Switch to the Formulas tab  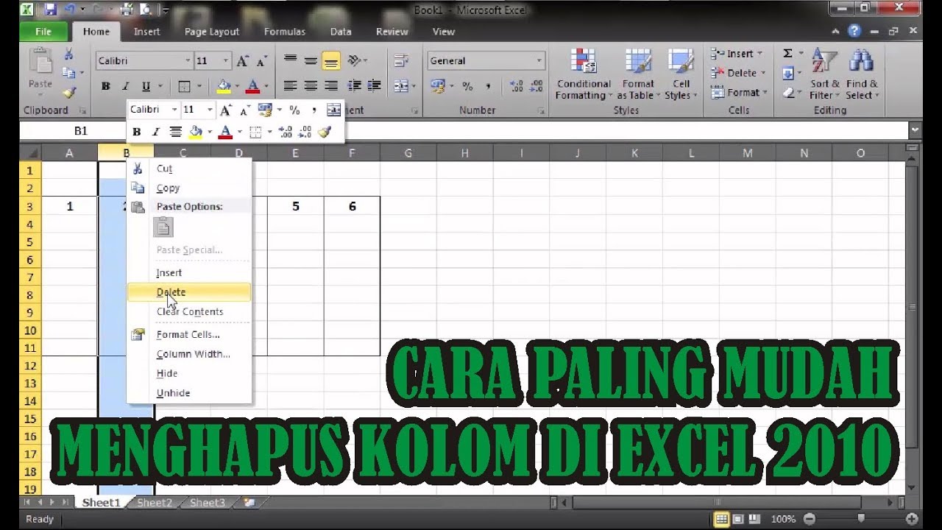pos(285,32)
